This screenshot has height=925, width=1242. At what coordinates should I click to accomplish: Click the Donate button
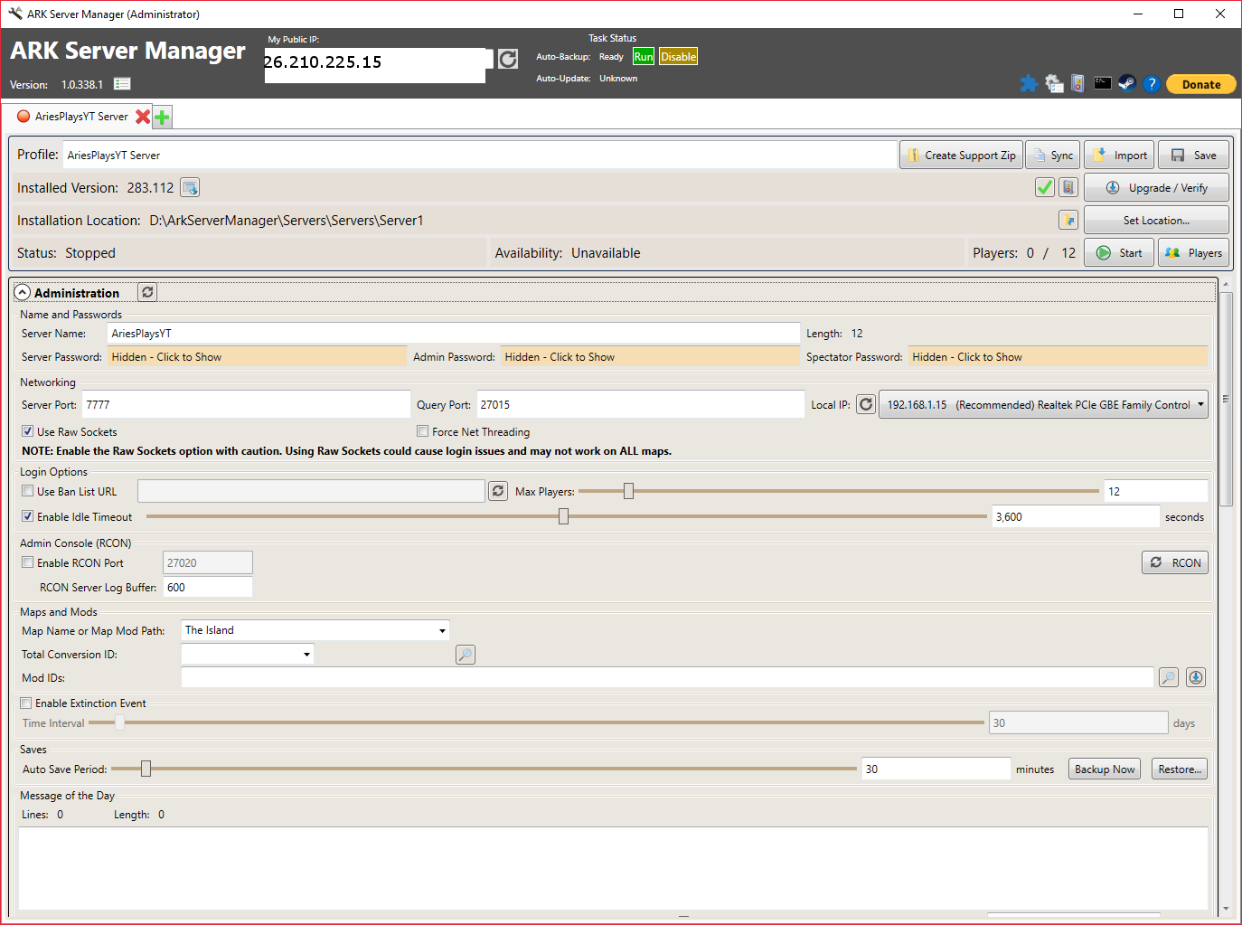coord(1201,84)
